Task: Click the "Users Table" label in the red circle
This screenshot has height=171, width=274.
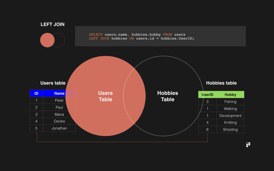Action: click(x=105, y=96)
